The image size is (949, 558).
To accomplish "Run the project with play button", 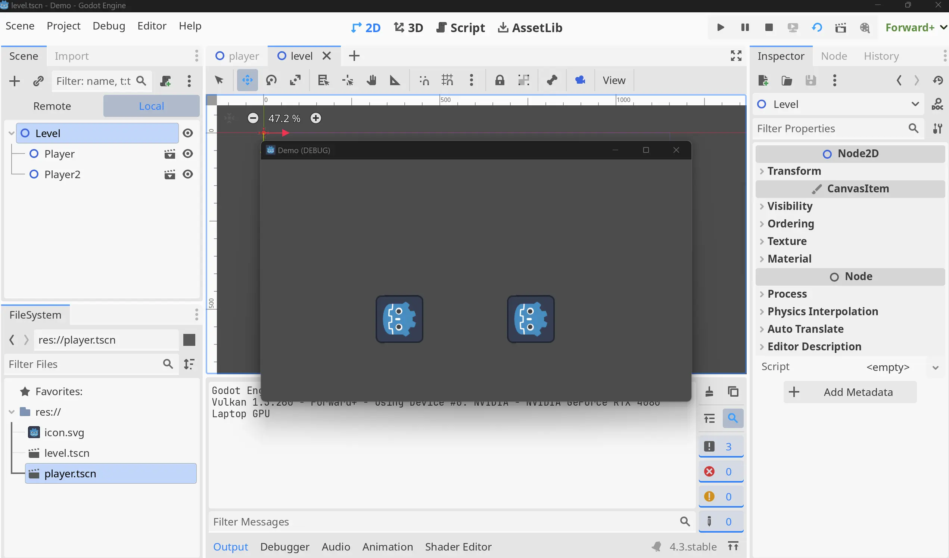I will click(x=721, y=28).
